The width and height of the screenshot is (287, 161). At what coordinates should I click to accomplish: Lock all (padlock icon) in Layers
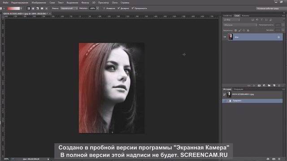point(248,30)
